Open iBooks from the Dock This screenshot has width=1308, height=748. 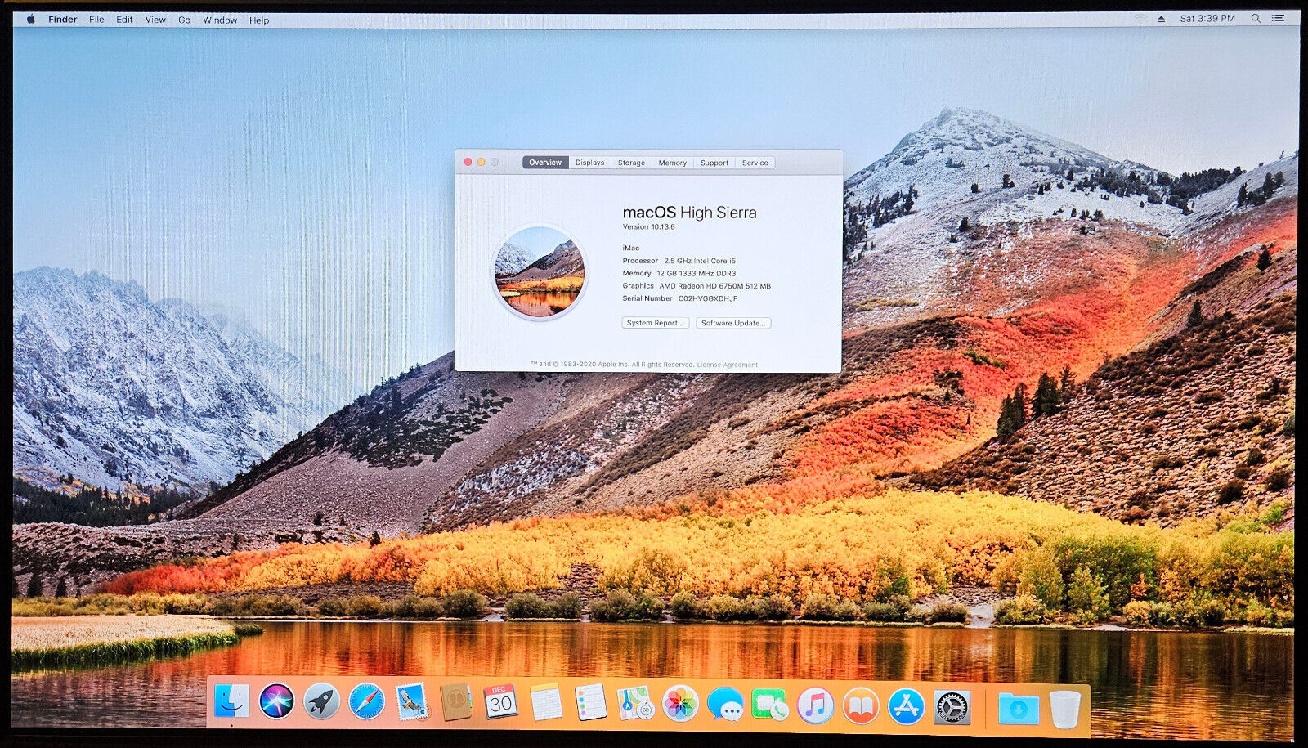click(x=860, y=706)
